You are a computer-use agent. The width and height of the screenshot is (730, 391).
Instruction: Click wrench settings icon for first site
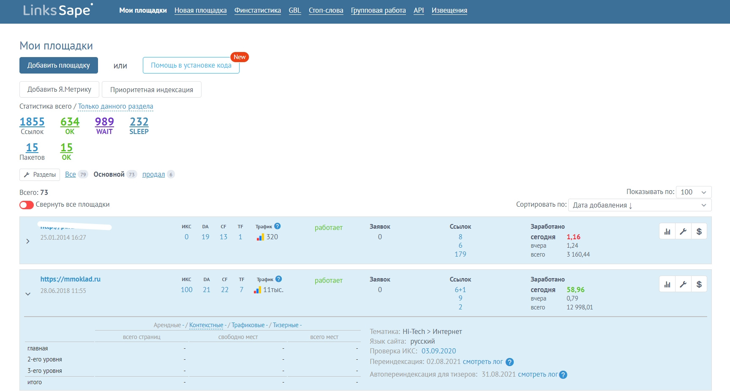point(683,231)
